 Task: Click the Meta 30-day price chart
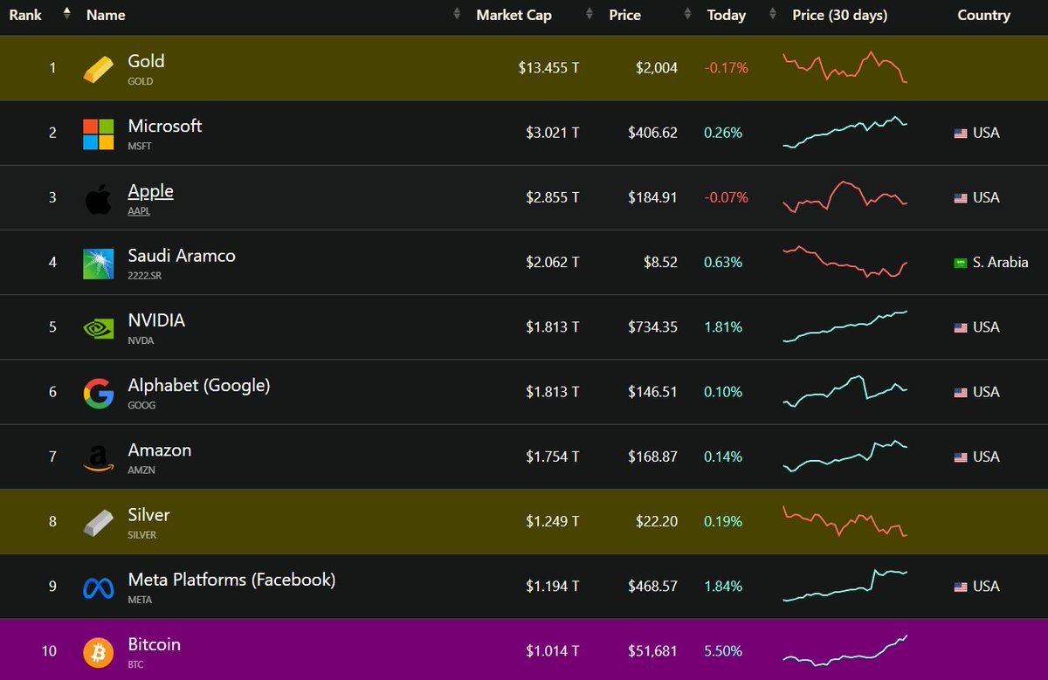845,586
